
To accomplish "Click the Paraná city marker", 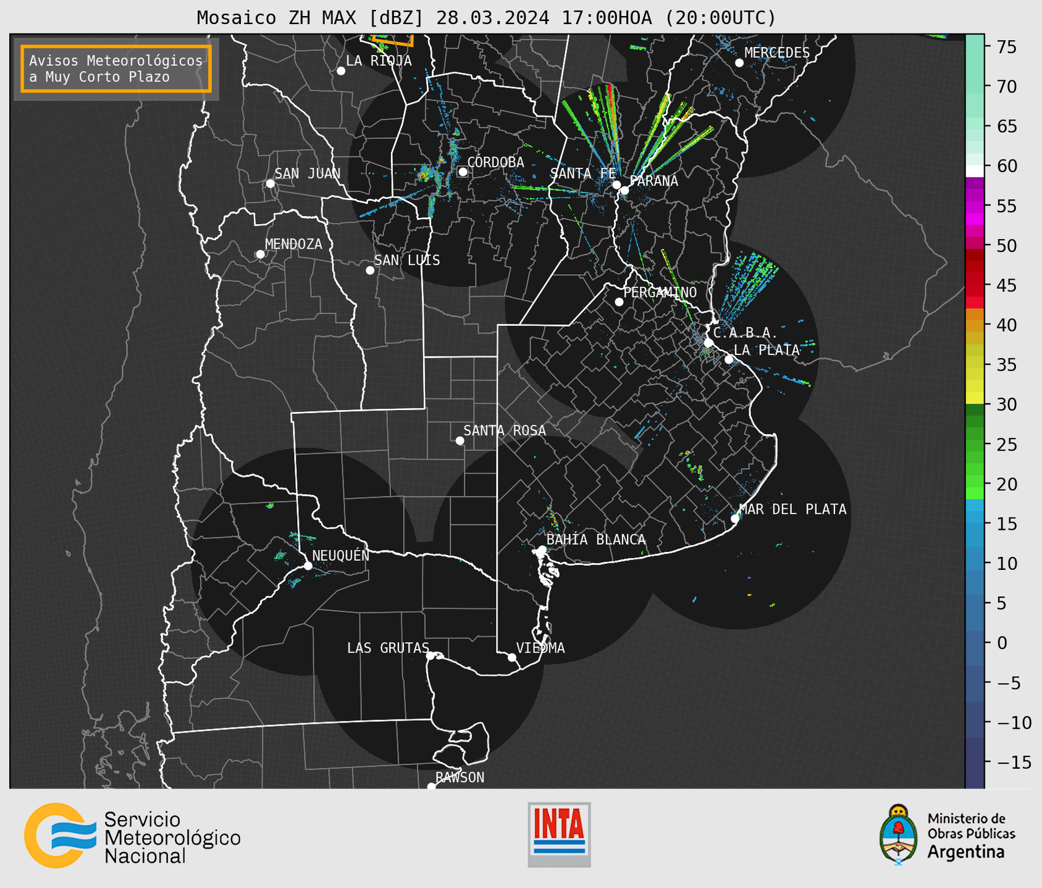I will click(x=624, y=190).
